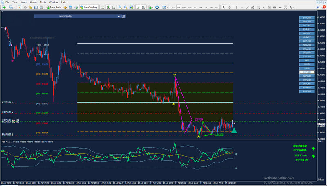Select the text label tool
Image resolution: width=327 pixels, height=186 pixels.
pyautogui.click(x=269, y=7)
